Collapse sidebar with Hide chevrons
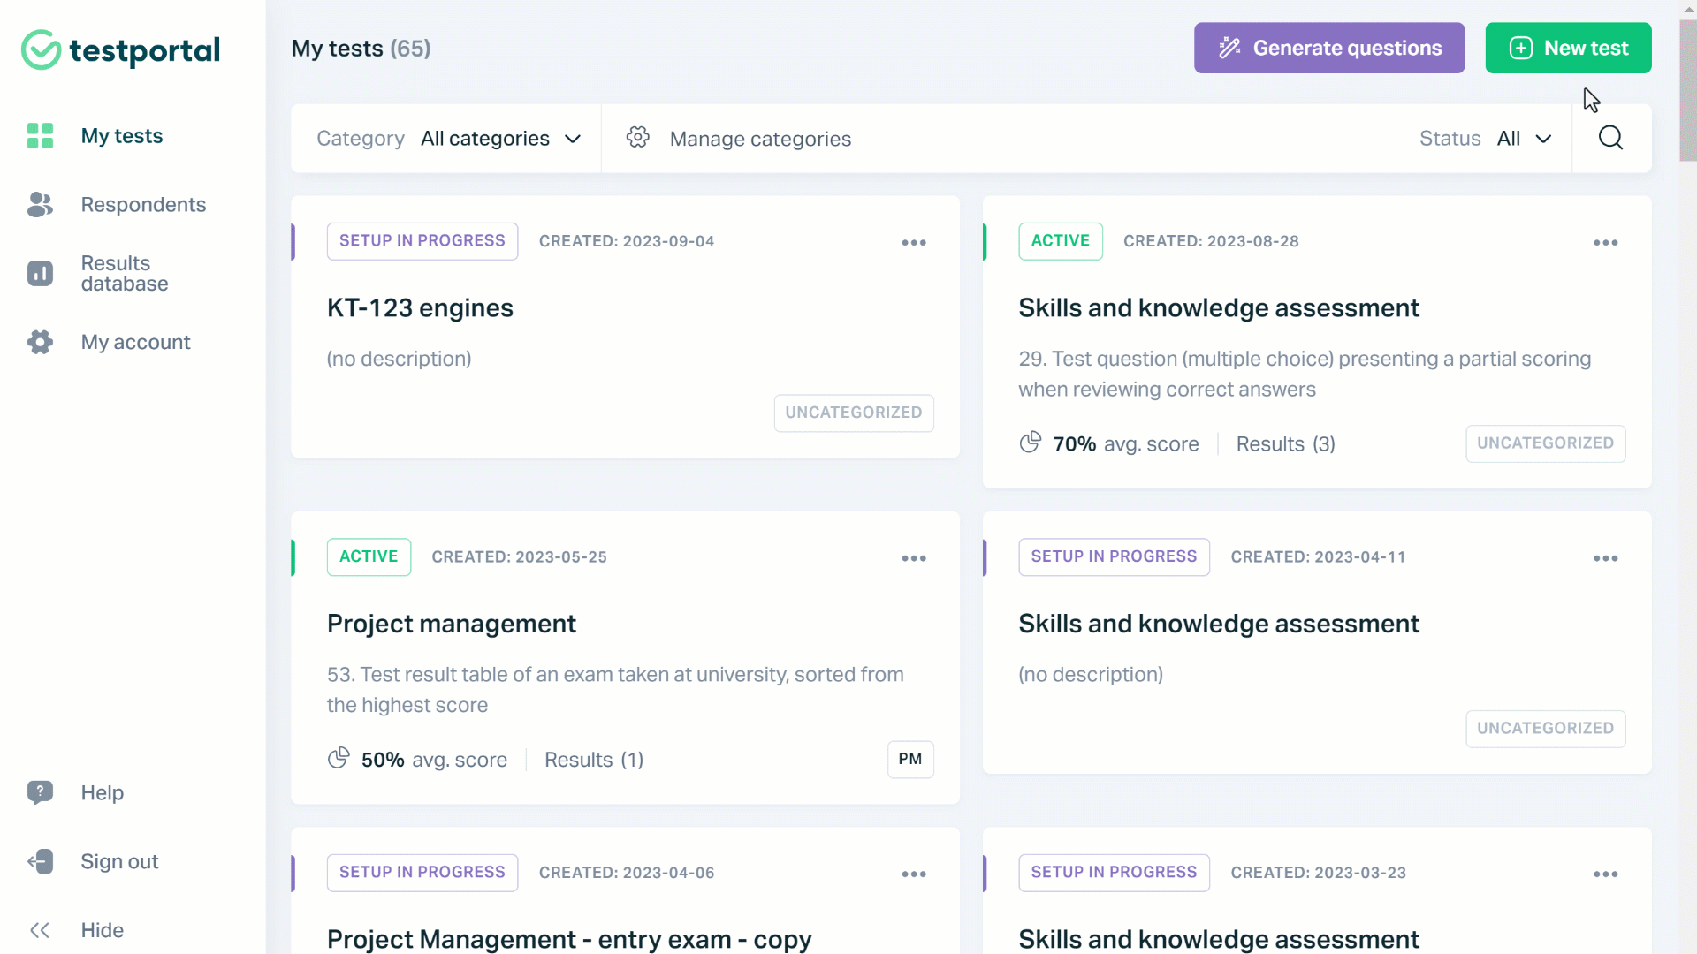The height and width of the screenshot is (954, 1697). pos(39,930)
